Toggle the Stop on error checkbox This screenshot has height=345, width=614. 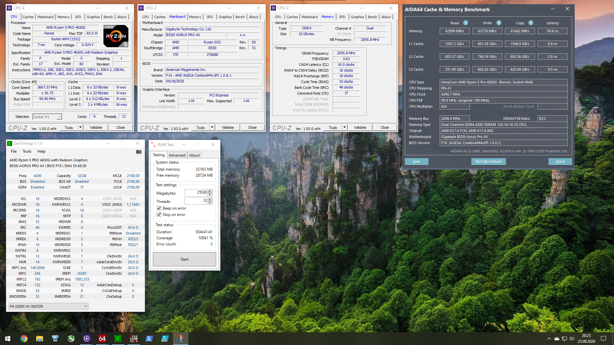point(159,215)
